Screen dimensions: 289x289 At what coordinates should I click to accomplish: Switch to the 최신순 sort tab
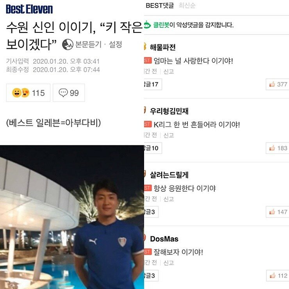click(187, 5)
